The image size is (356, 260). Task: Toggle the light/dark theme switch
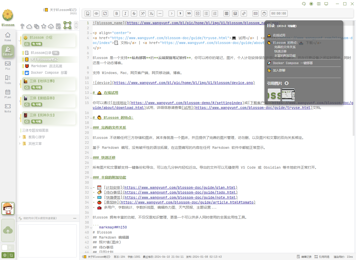pos(8,247)
